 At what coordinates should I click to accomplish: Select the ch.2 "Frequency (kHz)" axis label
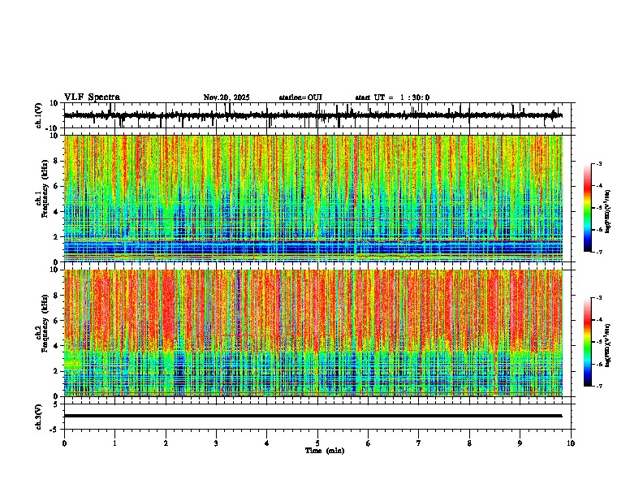coord(45,323)
